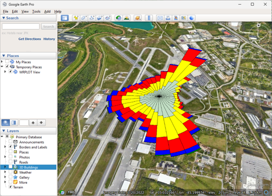This screenshot has height=196, width=272.
Task: Open the File menu
Action: [x=6, y=11]
